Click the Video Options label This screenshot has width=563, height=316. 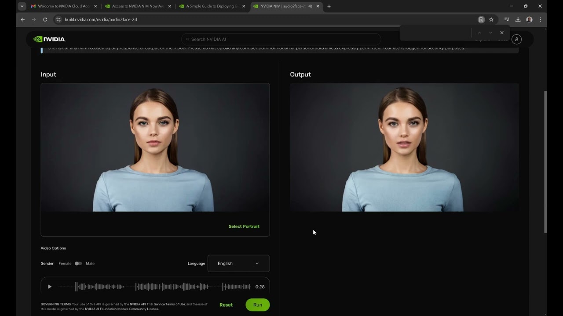(x=53, y=248)
